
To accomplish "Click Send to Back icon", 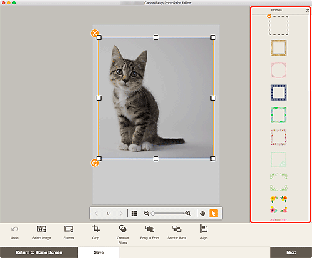I will tap(177, 229).
